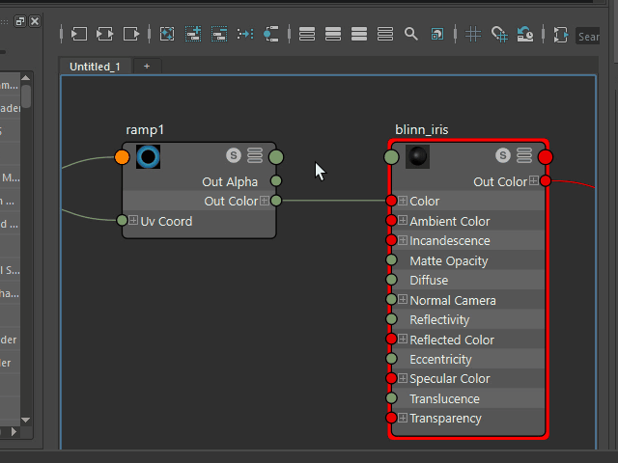Expand the Specular Color attribute
Image resolution: width=618 pixels, height=463 pixels.
pos(403,379)
